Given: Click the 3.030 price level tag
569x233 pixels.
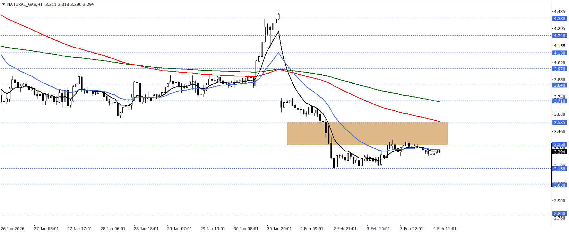Looking at the screenshot, I should point(559,185).
